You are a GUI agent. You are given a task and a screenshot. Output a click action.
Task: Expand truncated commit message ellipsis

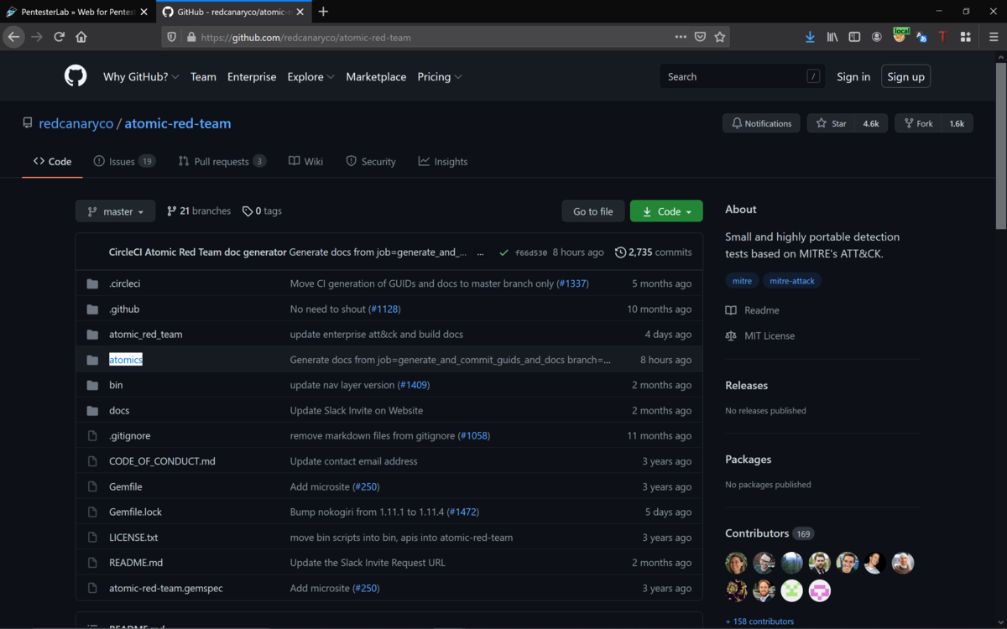click(481, 252)
